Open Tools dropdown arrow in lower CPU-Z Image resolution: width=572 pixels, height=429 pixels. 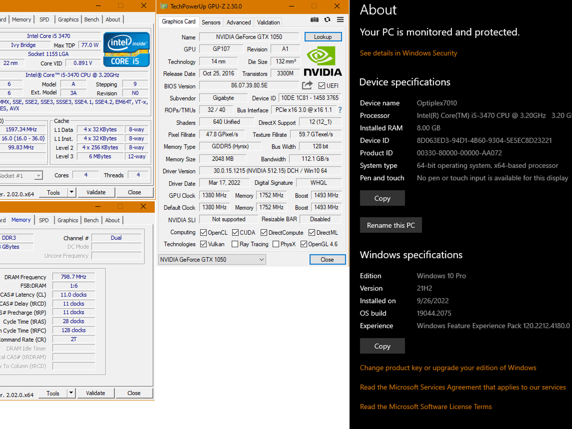pyautogui.click(x=71, y=393)
